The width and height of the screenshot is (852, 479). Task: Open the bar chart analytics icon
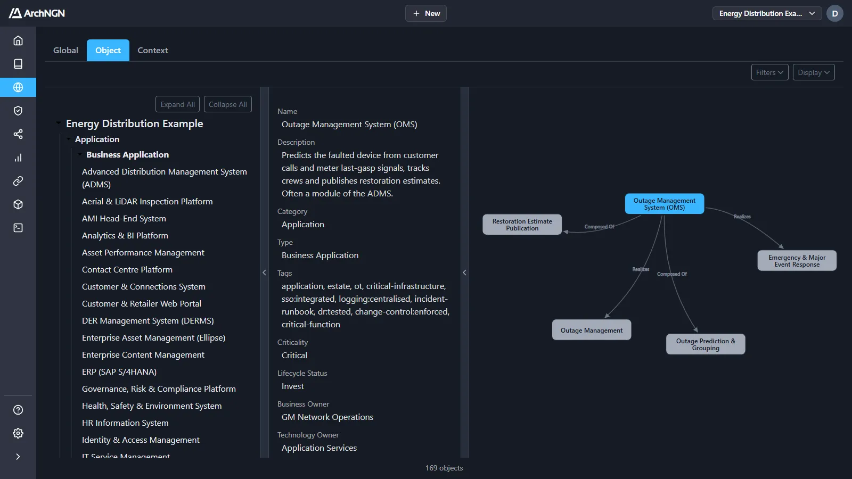click(18, 158)
